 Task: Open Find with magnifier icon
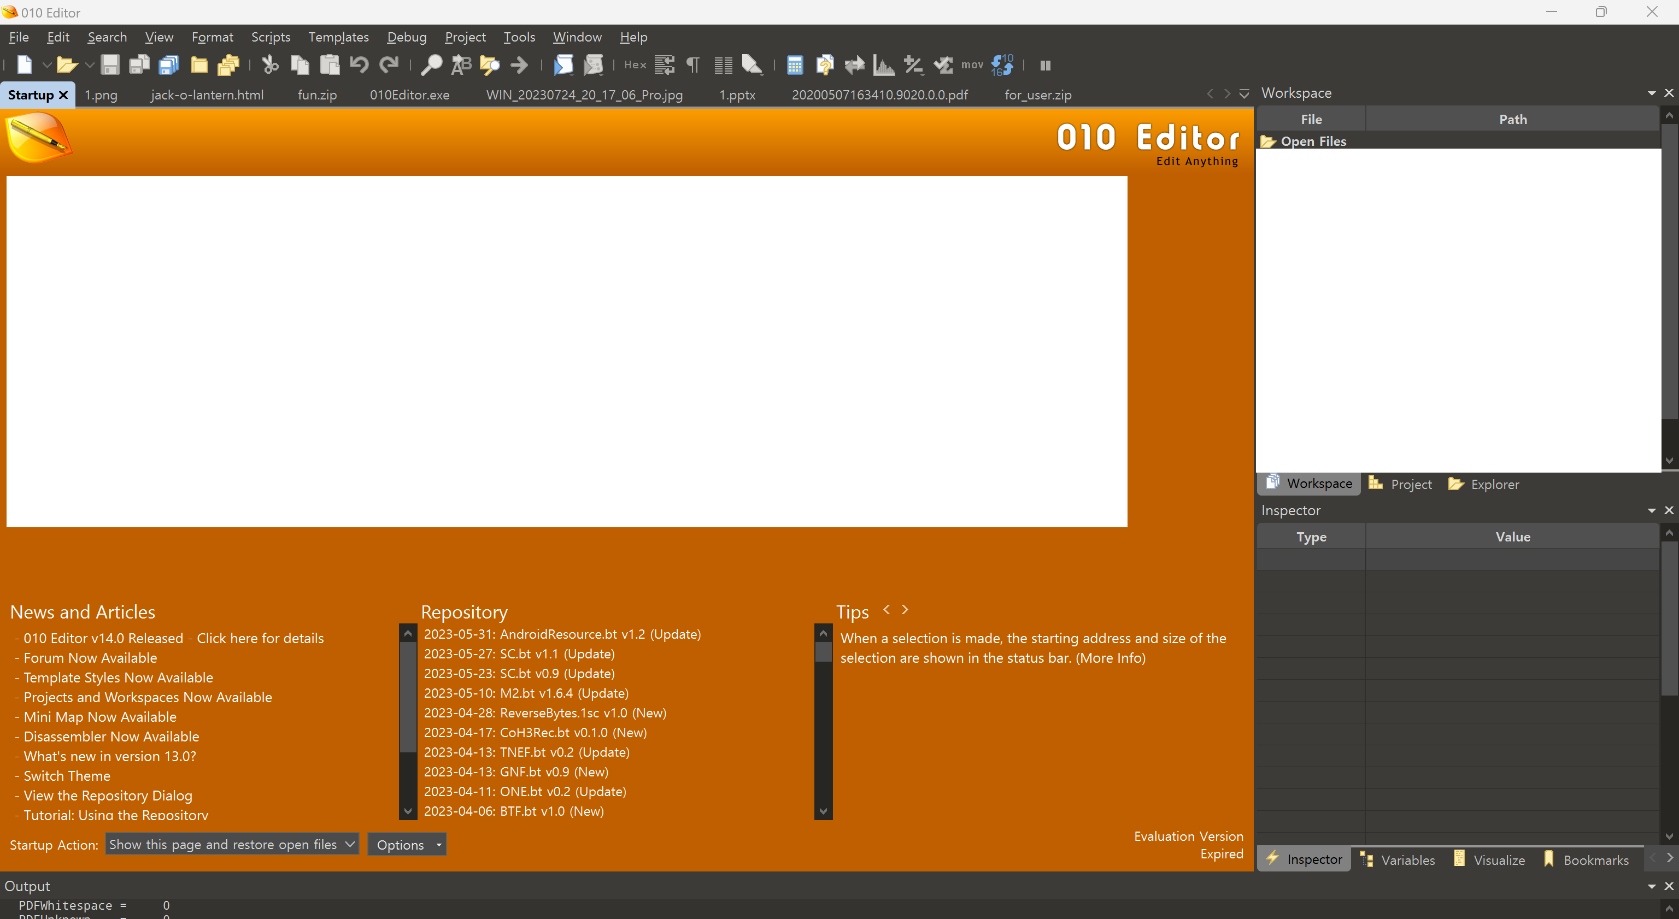[x=431, y=64]
